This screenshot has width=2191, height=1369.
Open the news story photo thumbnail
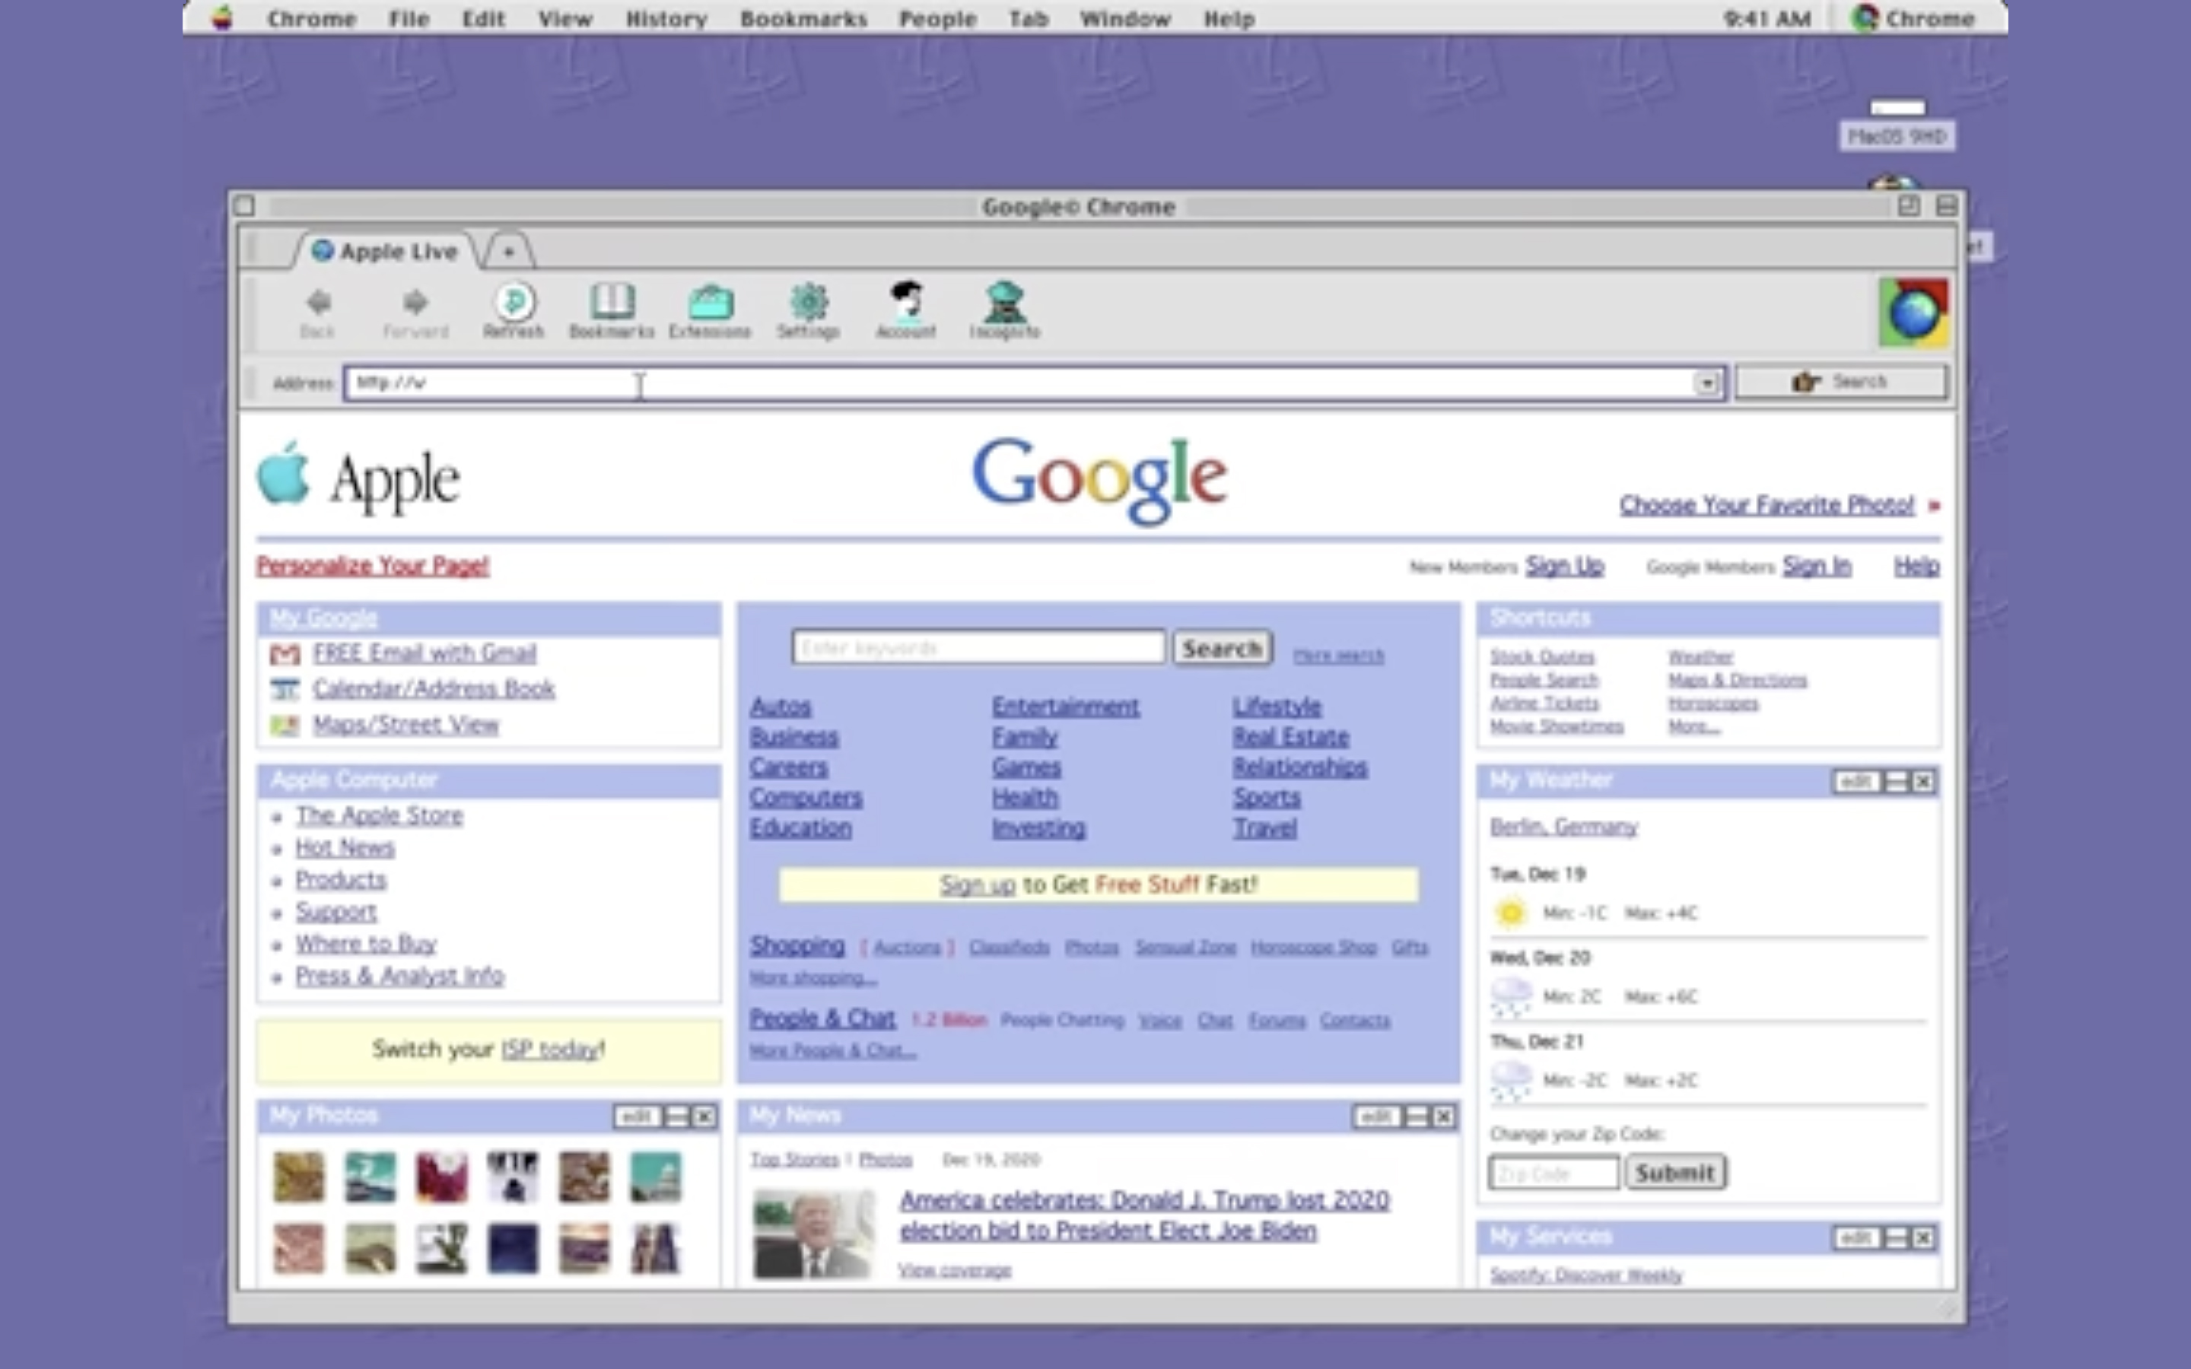[x=814, y=1234]
